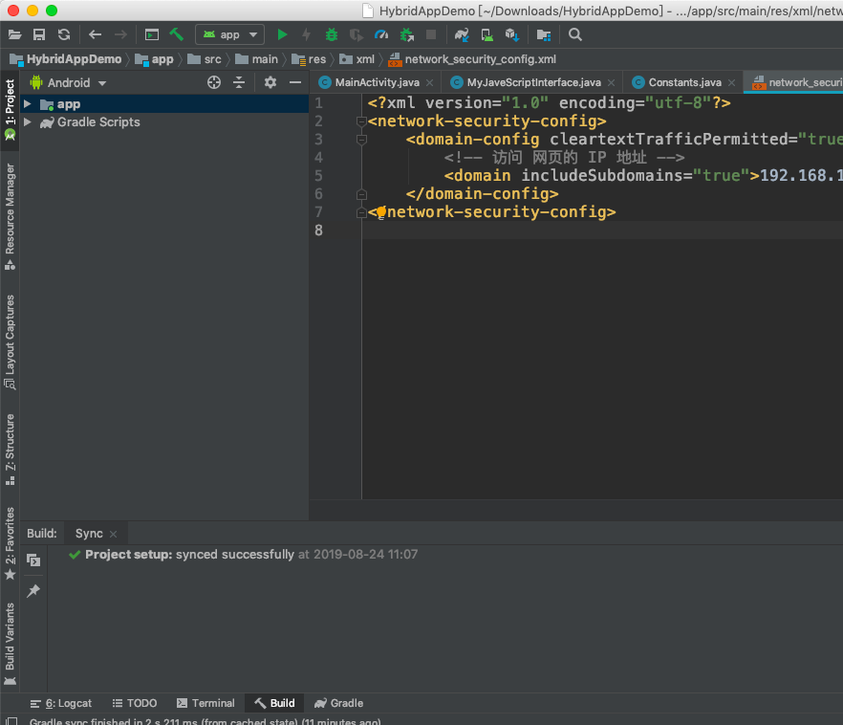Viewport: 843px width, 725px height.
Task: Pin the build tab with pin icon
Action: point(33,590)
